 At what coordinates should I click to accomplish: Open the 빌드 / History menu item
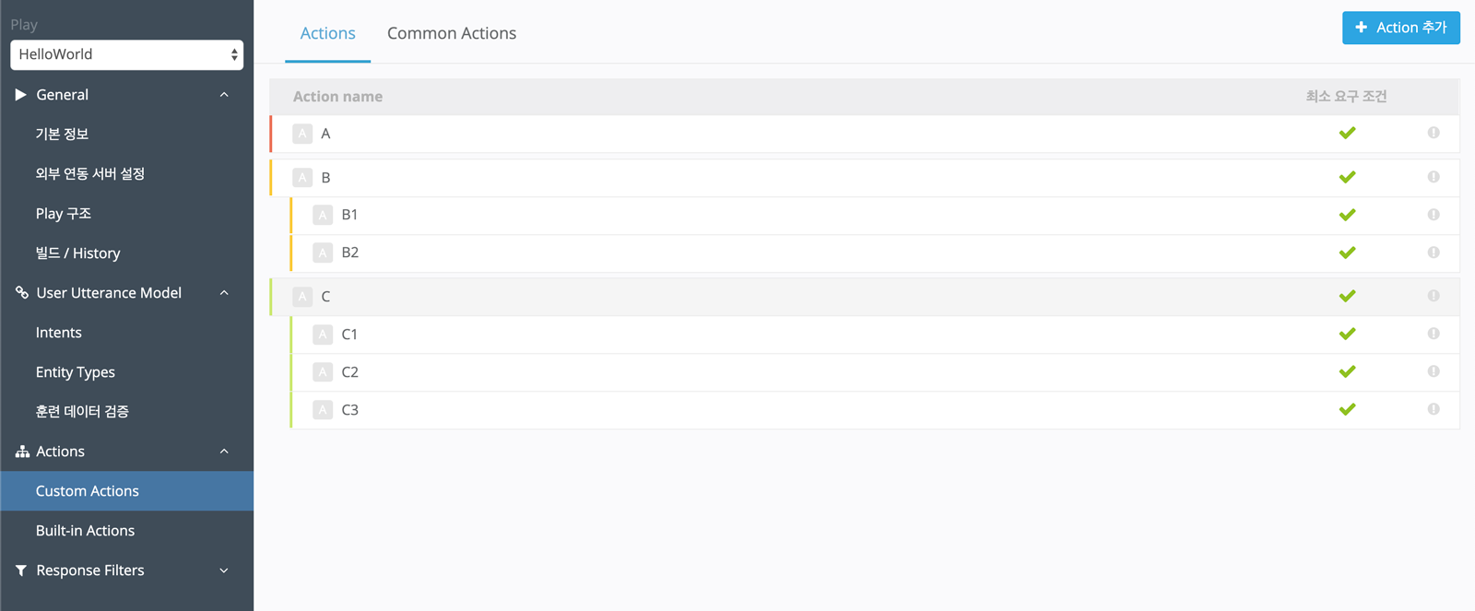point(77,253)
